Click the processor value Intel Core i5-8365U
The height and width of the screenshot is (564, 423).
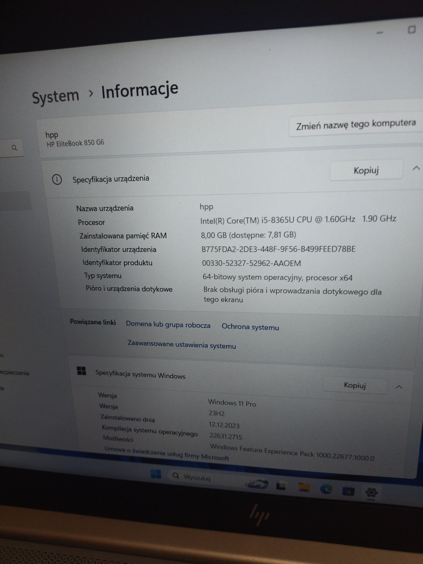[298, 219]
